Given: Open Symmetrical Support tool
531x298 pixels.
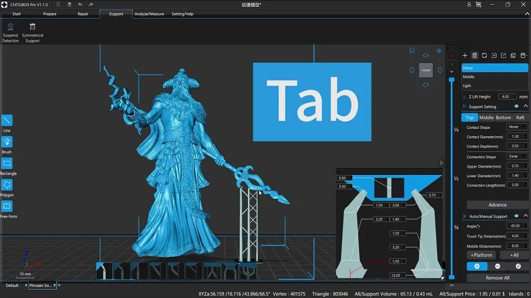Looking at the screenshot, I should [32, 32].
